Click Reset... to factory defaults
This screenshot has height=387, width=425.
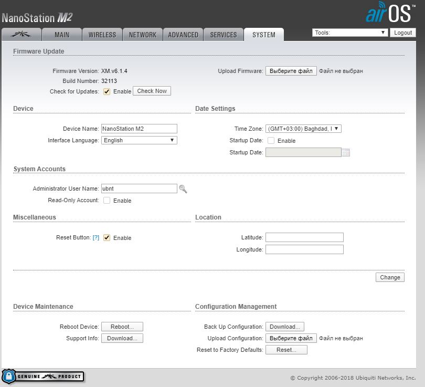(286, 350)
